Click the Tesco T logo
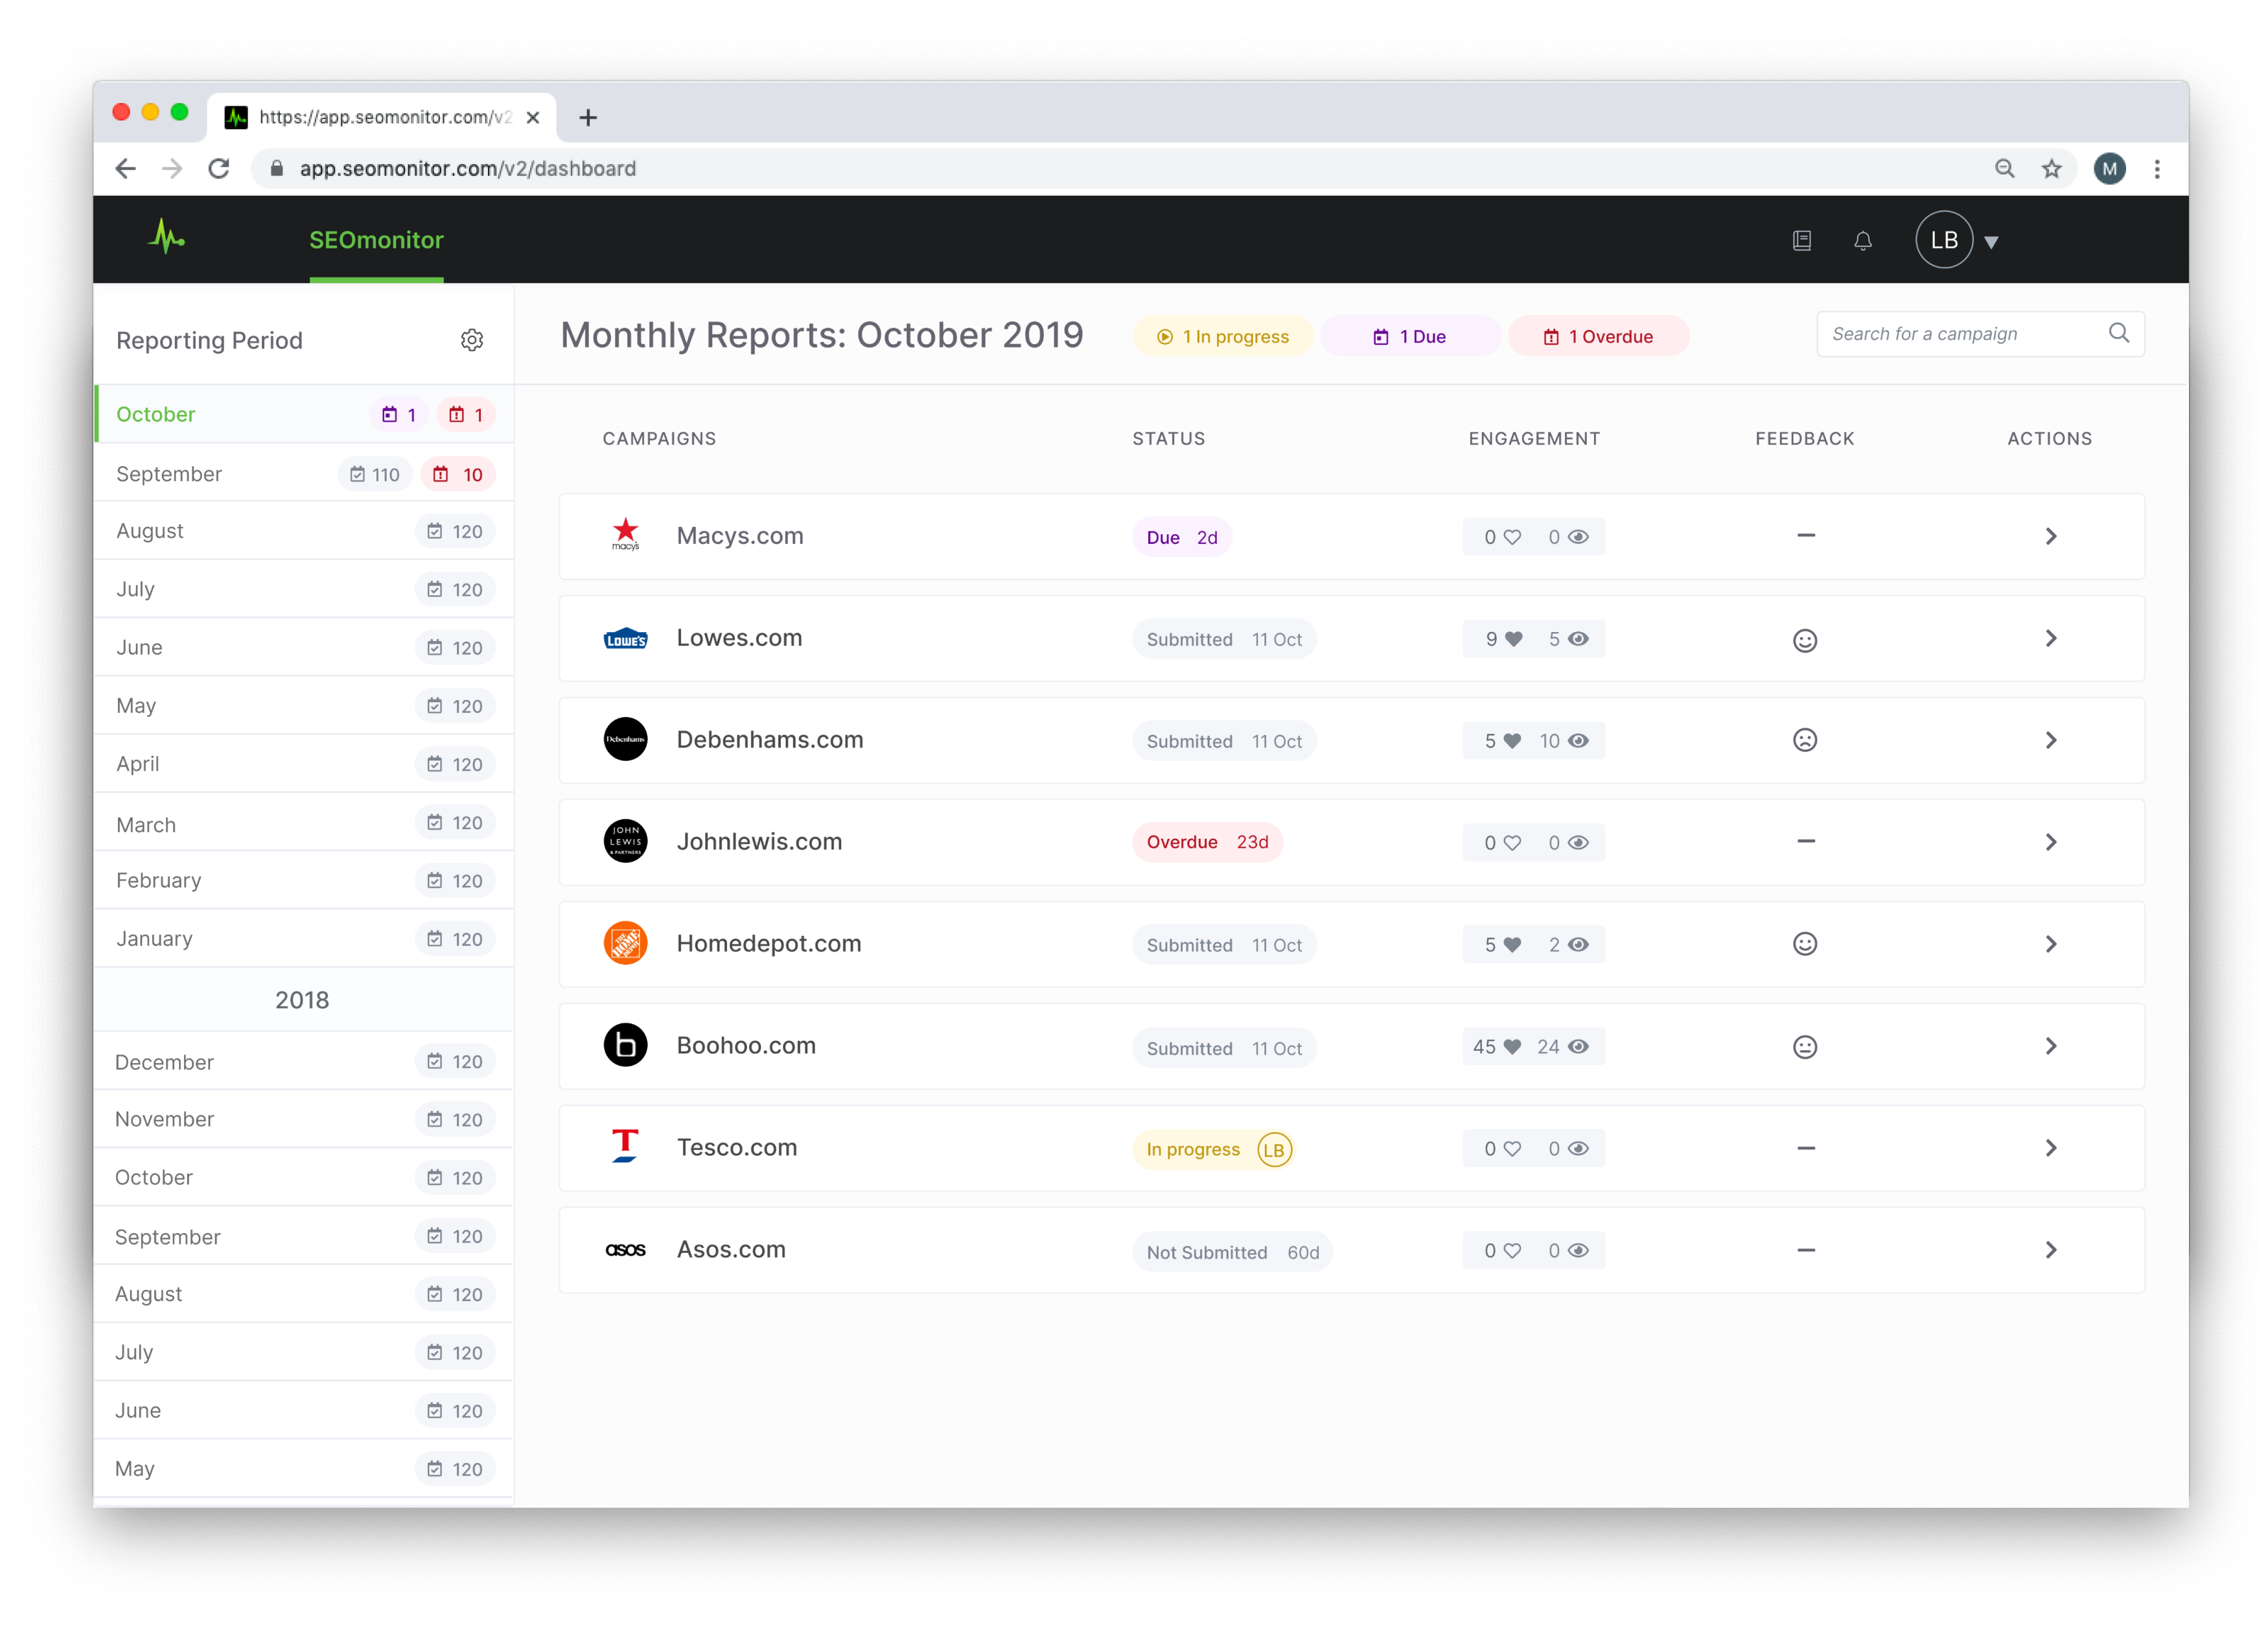 coord(625,1147)
